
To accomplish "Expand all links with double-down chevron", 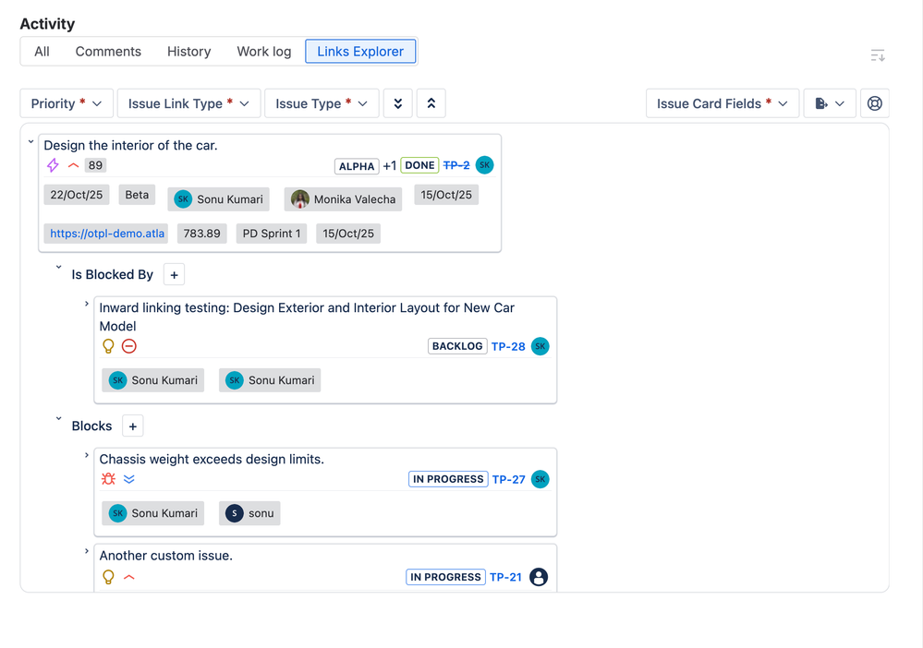I will tap(398, 103).
